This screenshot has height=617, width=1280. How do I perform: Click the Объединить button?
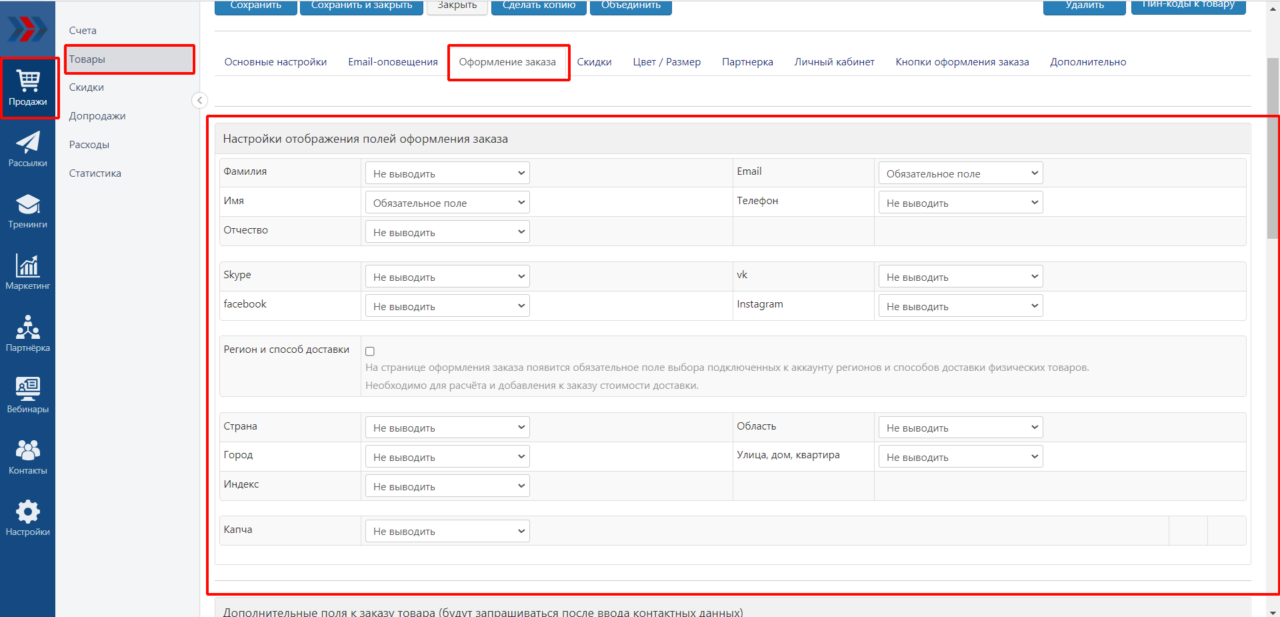click(631, 6)
